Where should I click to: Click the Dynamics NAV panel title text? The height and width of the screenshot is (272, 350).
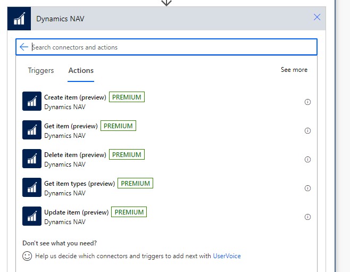pos(60,19)
